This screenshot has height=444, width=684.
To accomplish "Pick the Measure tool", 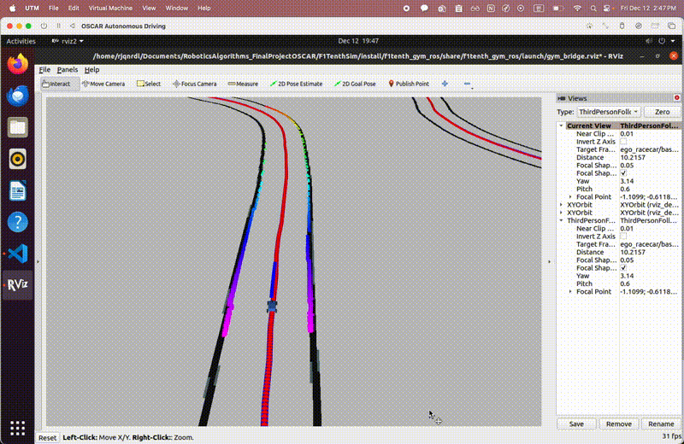I will (x=243, y=84).
